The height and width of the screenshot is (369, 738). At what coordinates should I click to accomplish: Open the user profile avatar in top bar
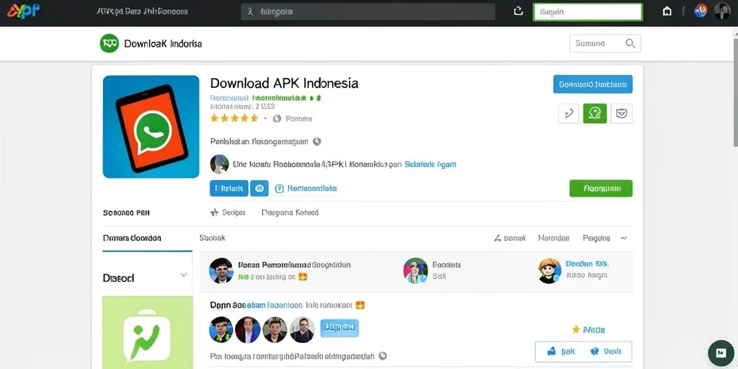722,11
